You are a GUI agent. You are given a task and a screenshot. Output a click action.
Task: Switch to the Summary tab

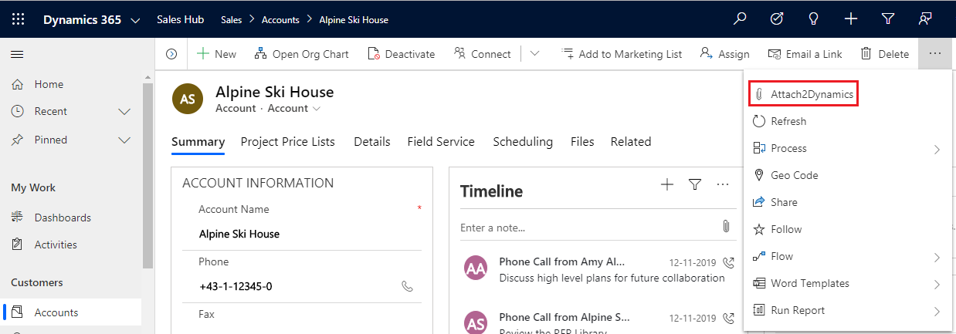tap(198, 142)
